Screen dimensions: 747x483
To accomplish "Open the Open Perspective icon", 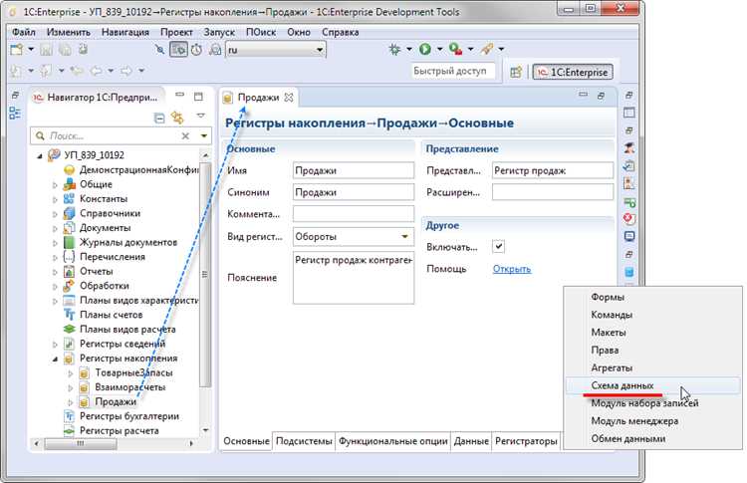I will click(516, 73).
